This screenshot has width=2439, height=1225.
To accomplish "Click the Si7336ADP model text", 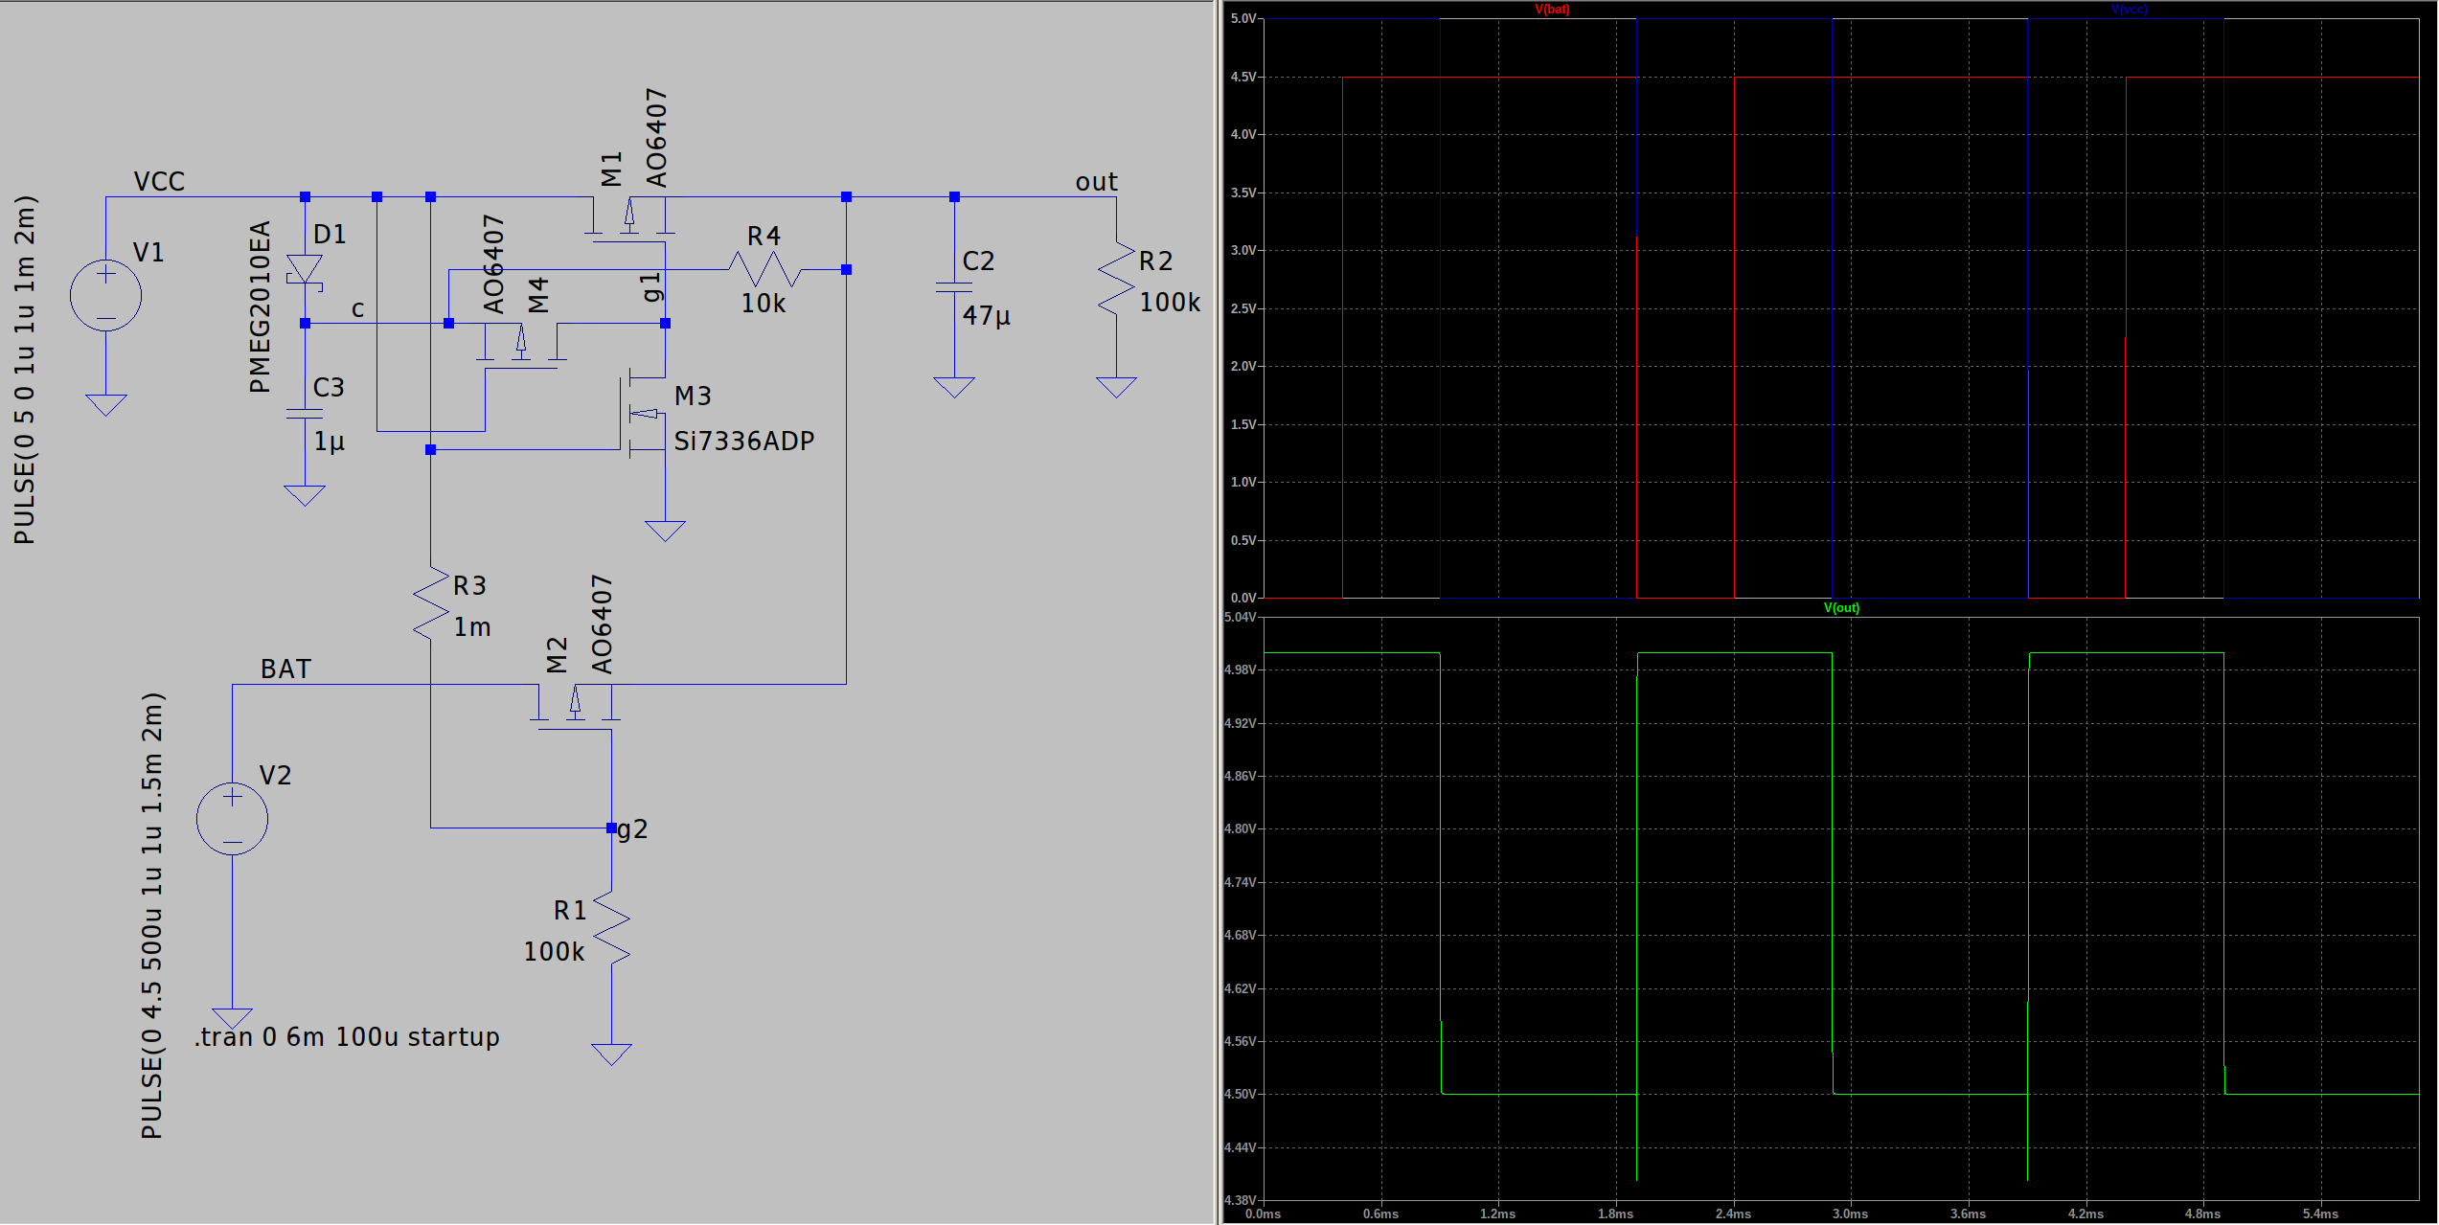I will click(744, 441).
